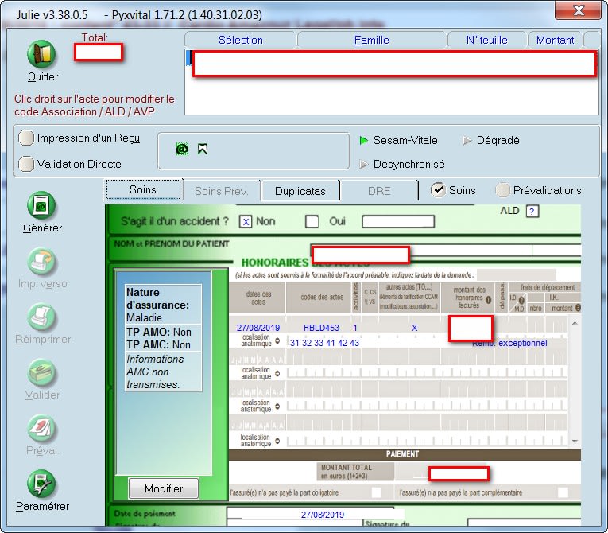Select the Prévalidations radio button

(502, 190)
